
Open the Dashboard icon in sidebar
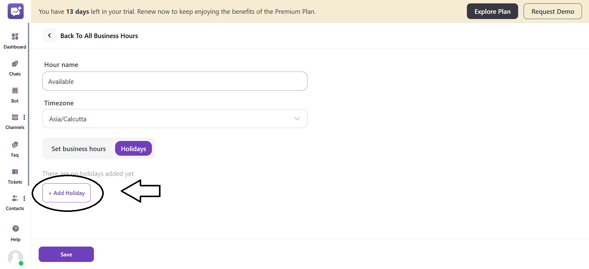(15, 37)
